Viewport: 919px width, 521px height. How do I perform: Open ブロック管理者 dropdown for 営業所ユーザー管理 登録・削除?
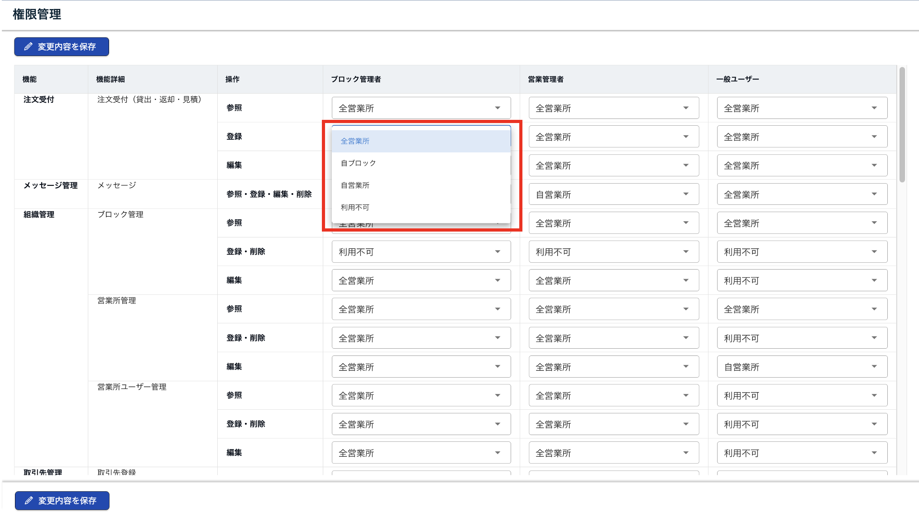point(421,424)
